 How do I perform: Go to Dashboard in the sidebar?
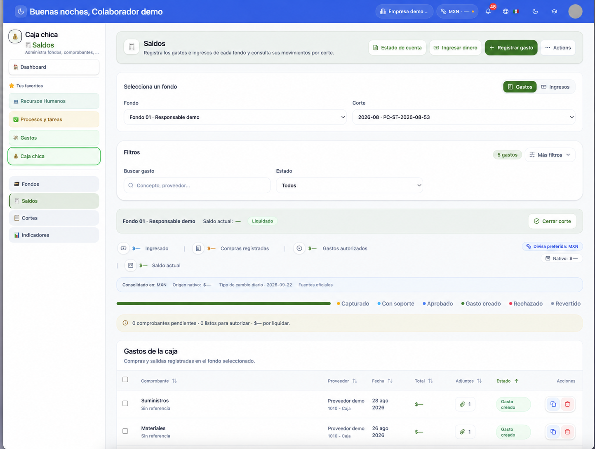[54, 67]
